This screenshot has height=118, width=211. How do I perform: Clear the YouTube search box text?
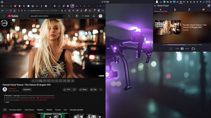(64, 16)
